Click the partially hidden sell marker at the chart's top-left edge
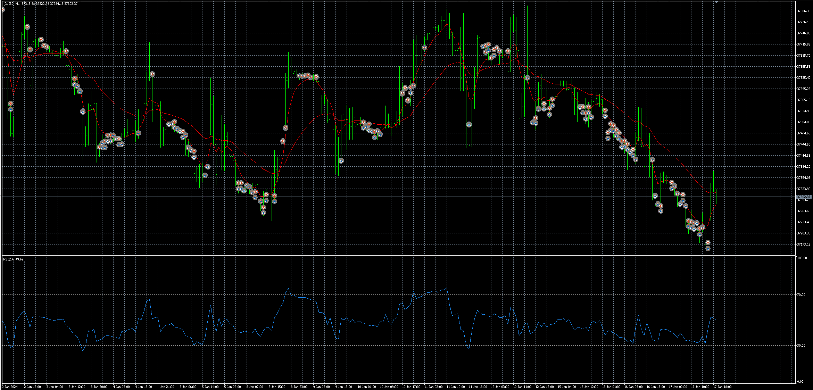Image resolution: width=813 pixels, height=390 pixels. point(2,10)
